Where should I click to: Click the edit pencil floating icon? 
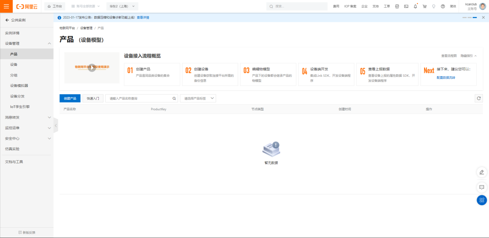tap(482, 172)
